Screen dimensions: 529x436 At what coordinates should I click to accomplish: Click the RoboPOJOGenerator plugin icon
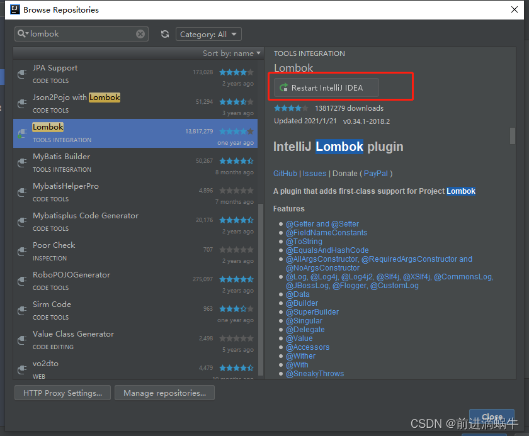tap(22, 281)
